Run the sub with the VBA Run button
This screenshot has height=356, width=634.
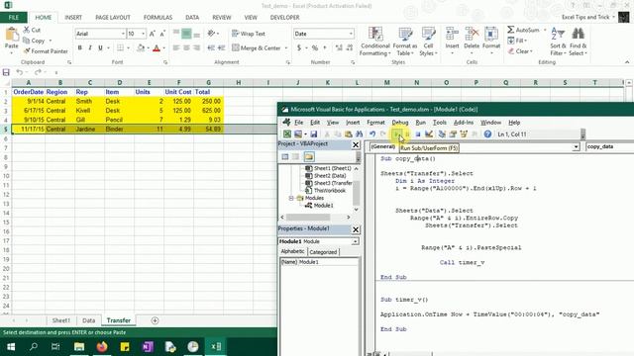(x=397, y=134)
